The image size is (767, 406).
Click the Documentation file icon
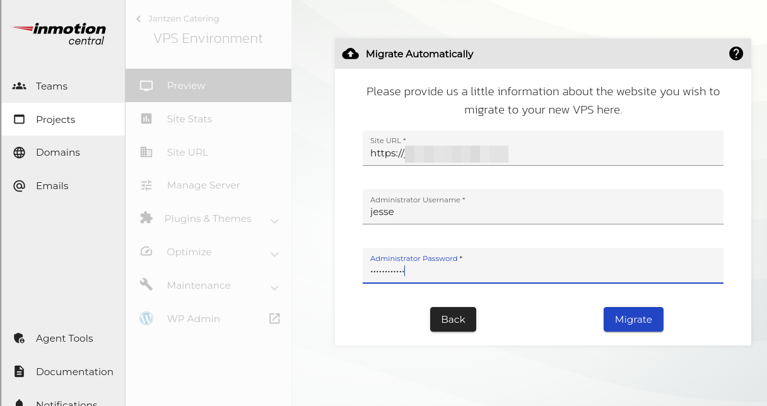20,372
